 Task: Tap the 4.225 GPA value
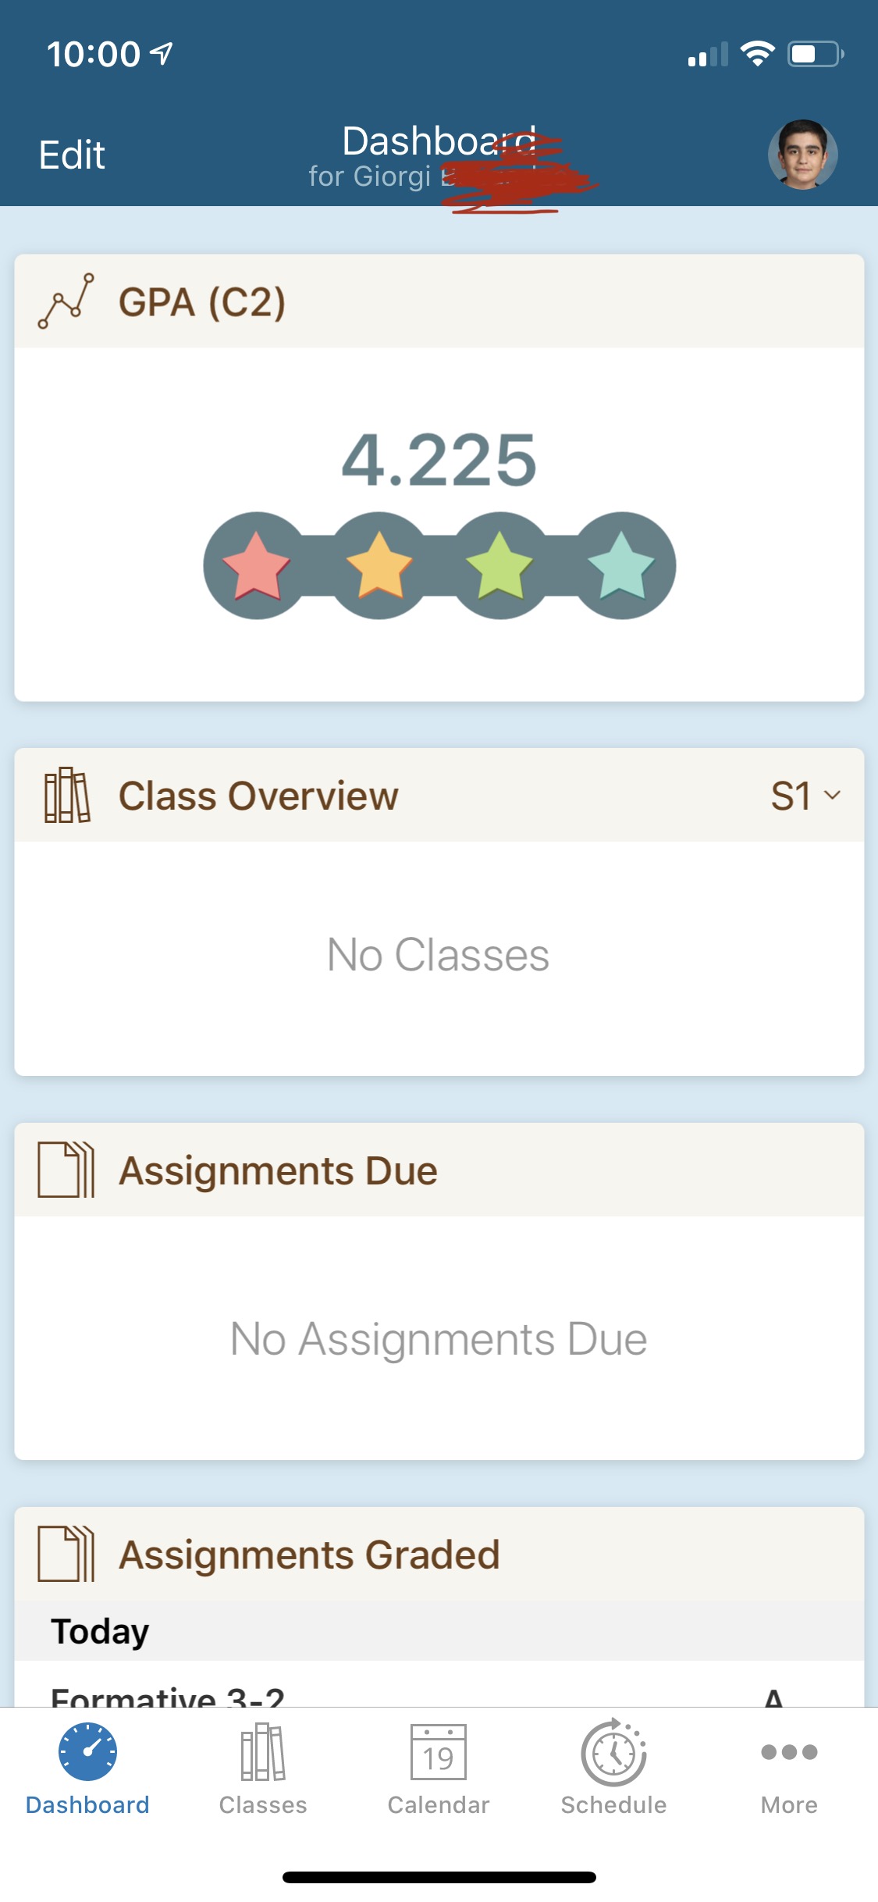click(439, 460)
